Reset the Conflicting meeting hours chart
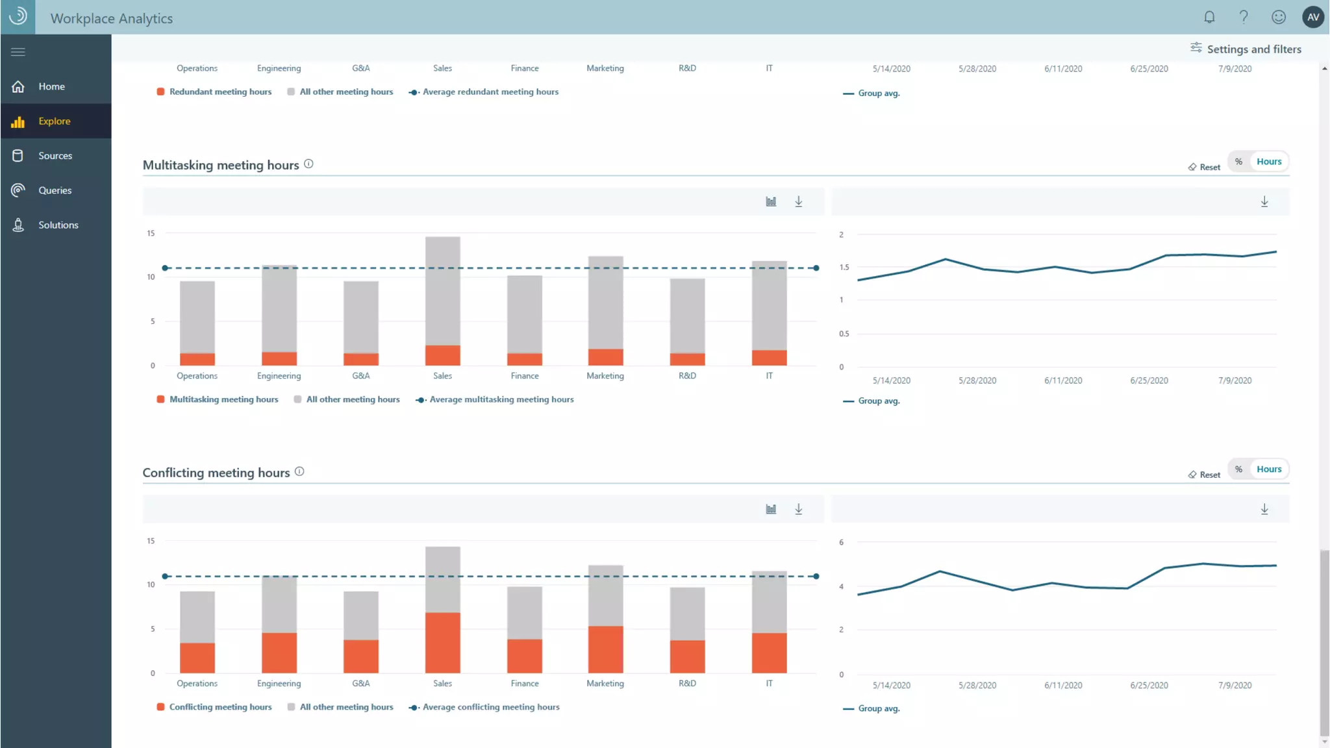The width and height of the screenshot is (1330, 748). pos(1204,475)
